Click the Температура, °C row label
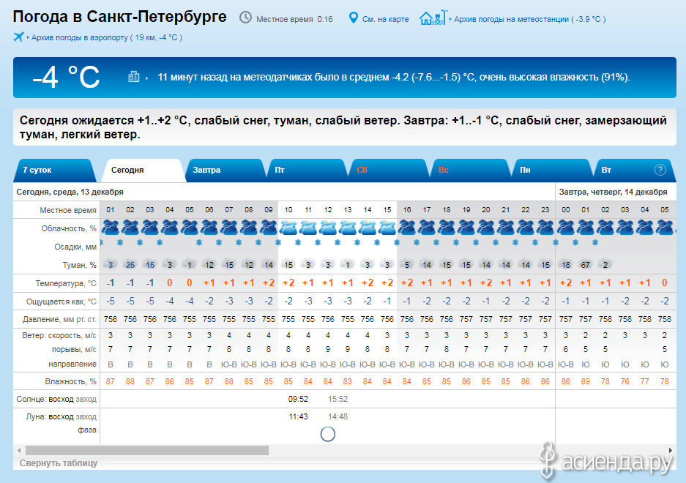686x483 pixels. [x=66, y=283]
